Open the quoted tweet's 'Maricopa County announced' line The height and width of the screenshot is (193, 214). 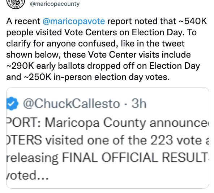point(108,123)
